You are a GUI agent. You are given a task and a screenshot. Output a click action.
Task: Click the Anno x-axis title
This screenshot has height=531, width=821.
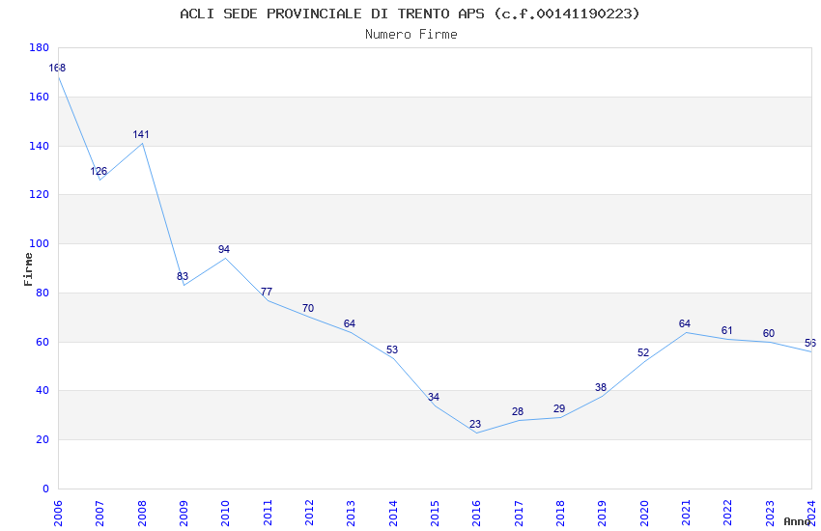pyautogui.click(x=797, y=521)
